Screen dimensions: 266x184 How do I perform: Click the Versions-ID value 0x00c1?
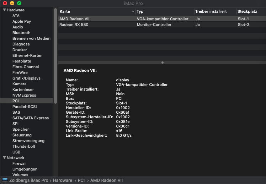pos(123,126)
